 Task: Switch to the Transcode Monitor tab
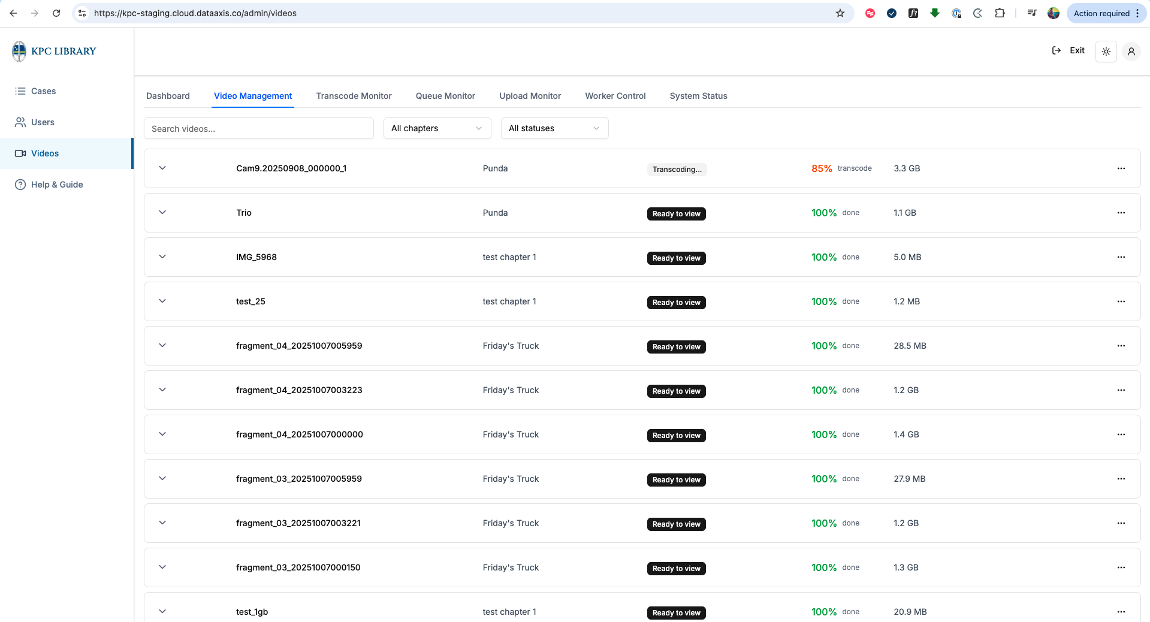click(x=354, y=96)
